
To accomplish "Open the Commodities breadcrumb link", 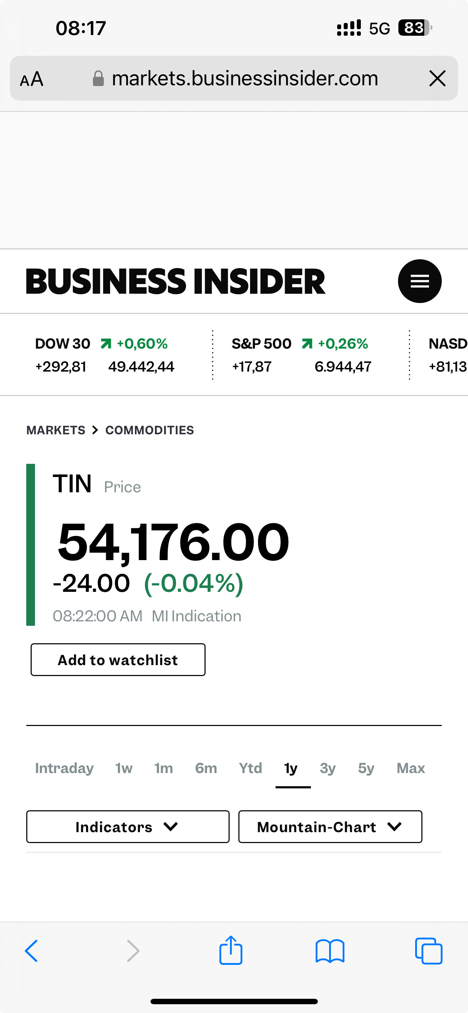I will point(150,430).
